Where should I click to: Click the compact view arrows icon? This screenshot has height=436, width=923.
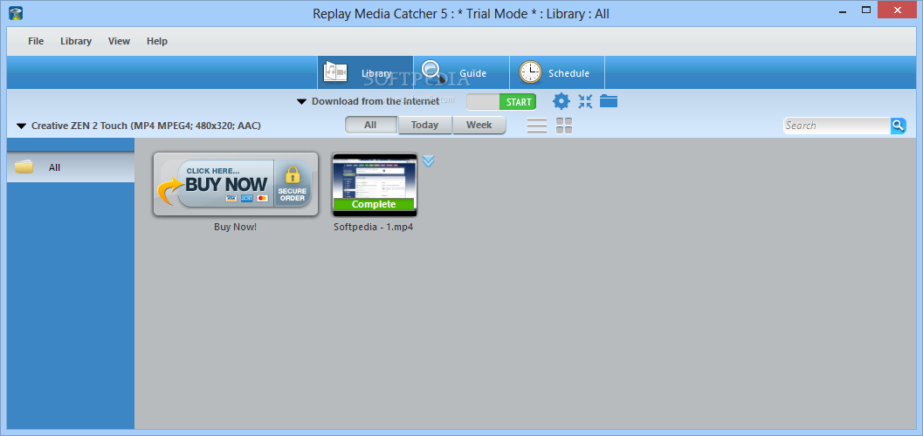585,102
